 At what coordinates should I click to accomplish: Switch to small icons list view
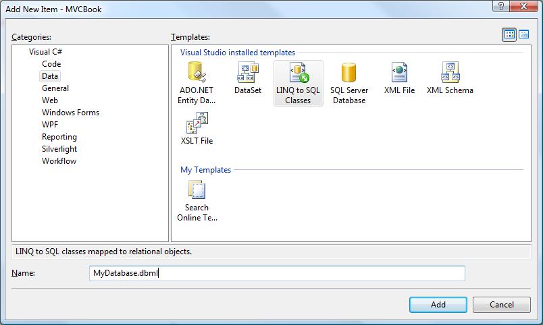pyautogui.click(x=524, y=35)
